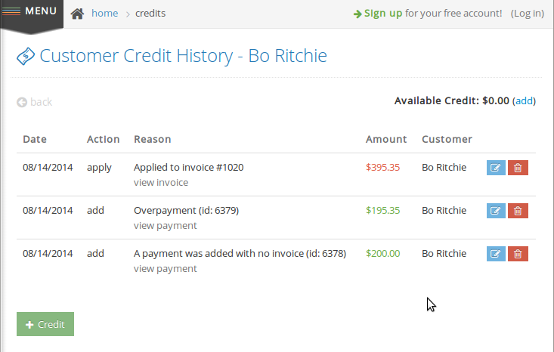Edit the $395.35 apply credit entry
Screen dimensions: 554x352
point(496,168)
